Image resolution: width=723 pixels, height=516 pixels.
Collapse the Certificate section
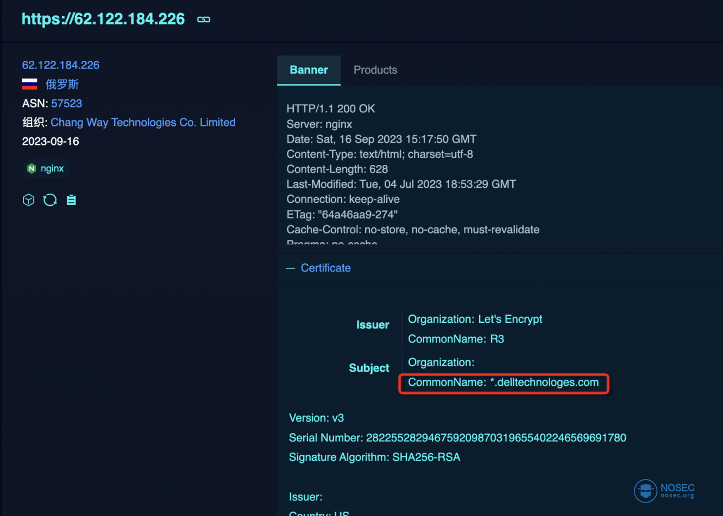[x=319, y=268]
